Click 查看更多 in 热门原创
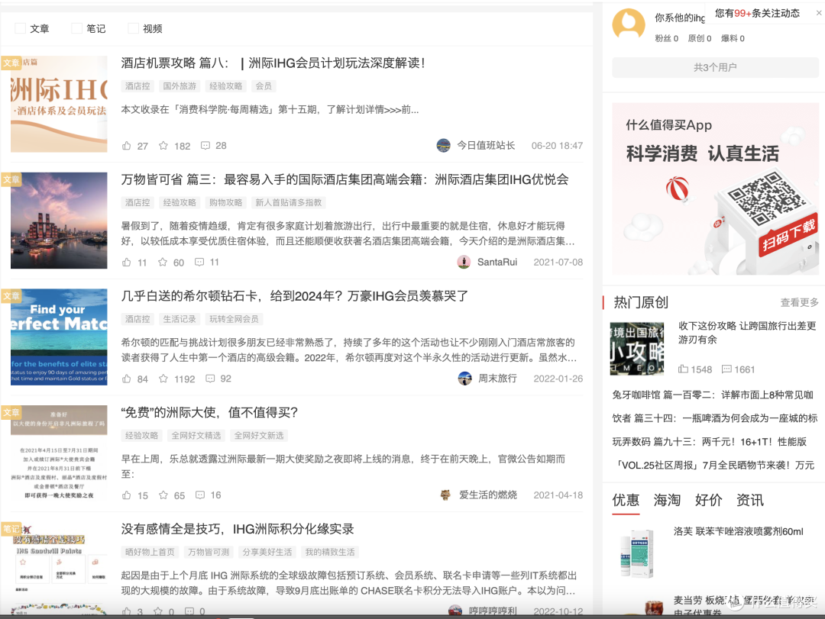The image size is (825, 619). 799,302
